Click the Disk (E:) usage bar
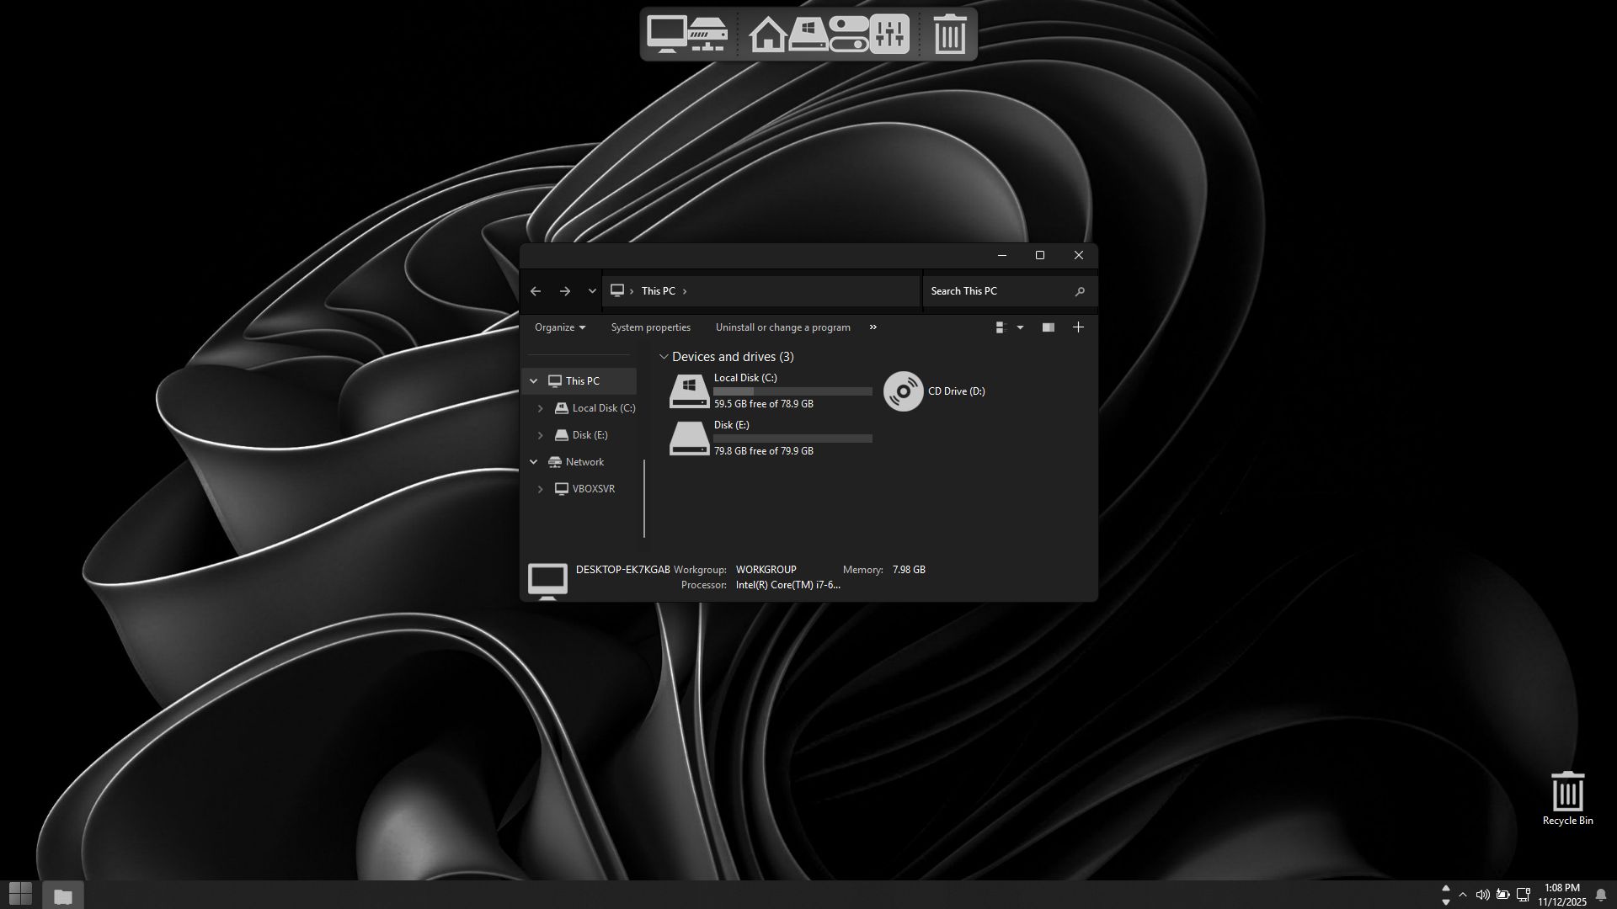 point(792,439)
